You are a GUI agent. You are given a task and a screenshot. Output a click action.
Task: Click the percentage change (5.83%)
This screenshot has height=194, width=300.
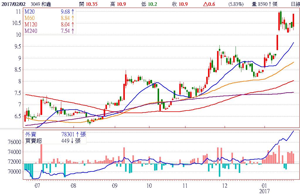click(236, 4)
